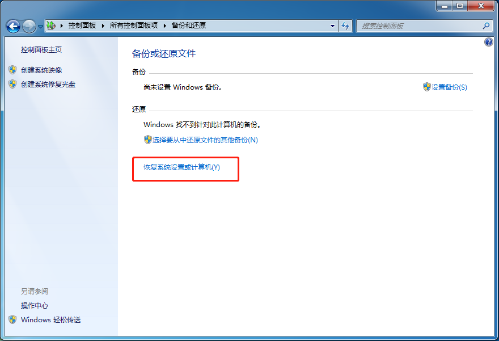499x341 pixels.
Task: Click the shield icon beside 创建系统修复光盘
Action: 12,83
